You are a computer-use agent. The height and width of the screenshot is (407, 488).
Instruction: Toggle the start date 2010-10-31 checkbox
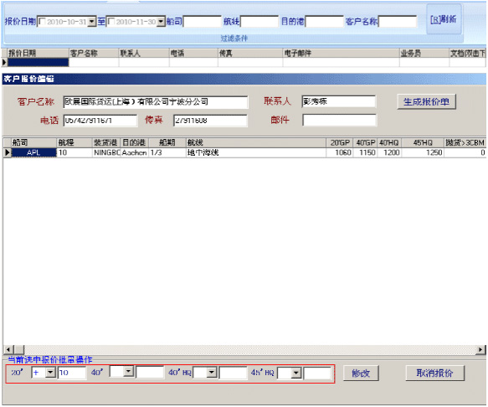tap(42, 22)
